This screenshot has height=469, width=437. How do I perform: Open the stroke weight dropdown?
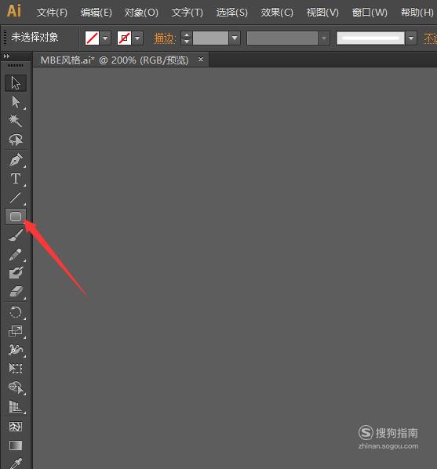tap(235, 38)
